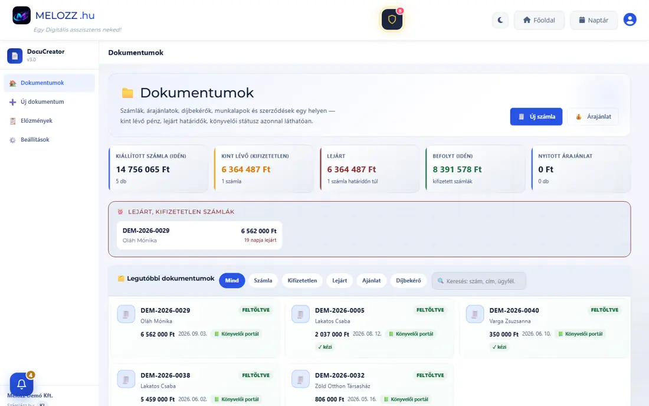Open the notification bell button

[x=21, y=384]
